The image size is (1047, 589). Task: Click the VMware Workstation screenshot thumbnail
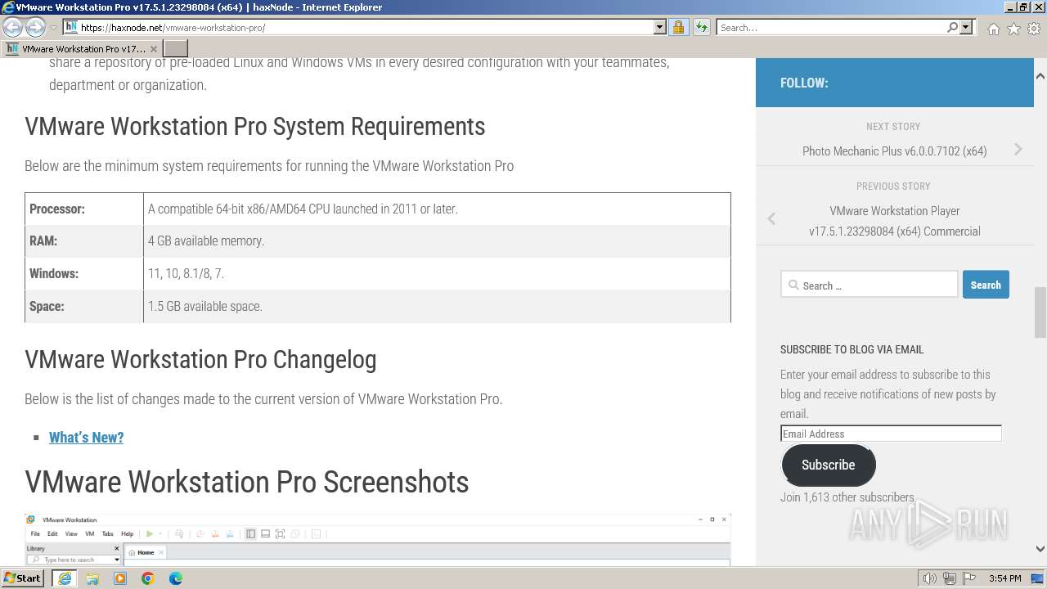coord(378,539)
